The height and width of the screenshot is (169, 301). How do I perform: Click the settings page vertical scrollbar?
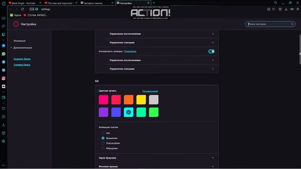[x=300, y=49]
